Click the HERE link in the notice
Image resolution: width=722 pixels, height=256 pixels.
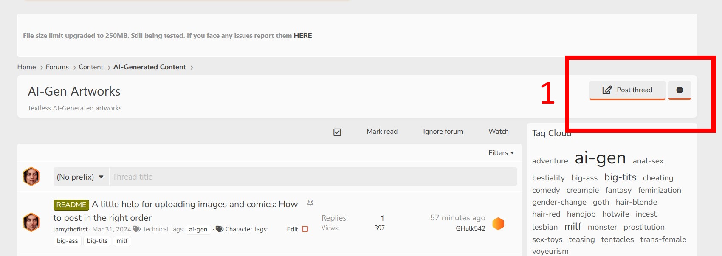coord(303,36)
